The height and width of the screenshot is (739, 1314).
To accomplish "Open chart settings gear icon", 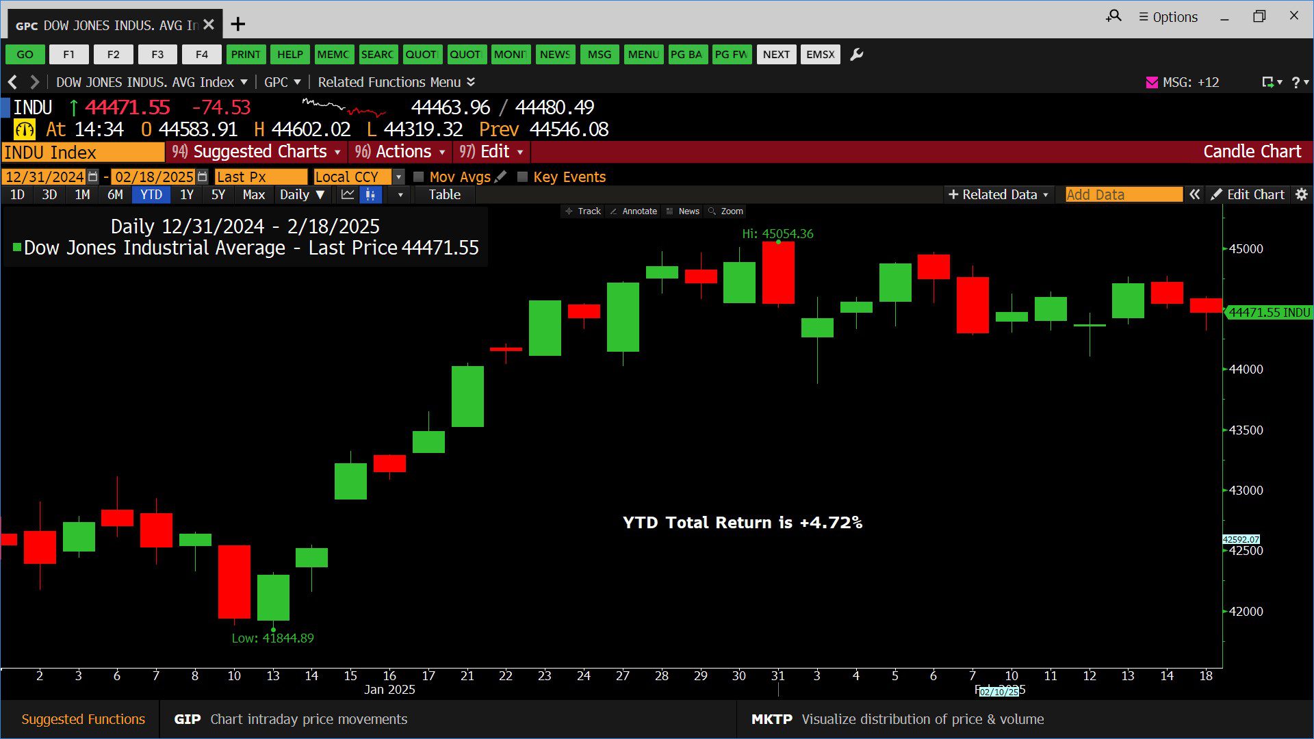I will (1301, 195).
